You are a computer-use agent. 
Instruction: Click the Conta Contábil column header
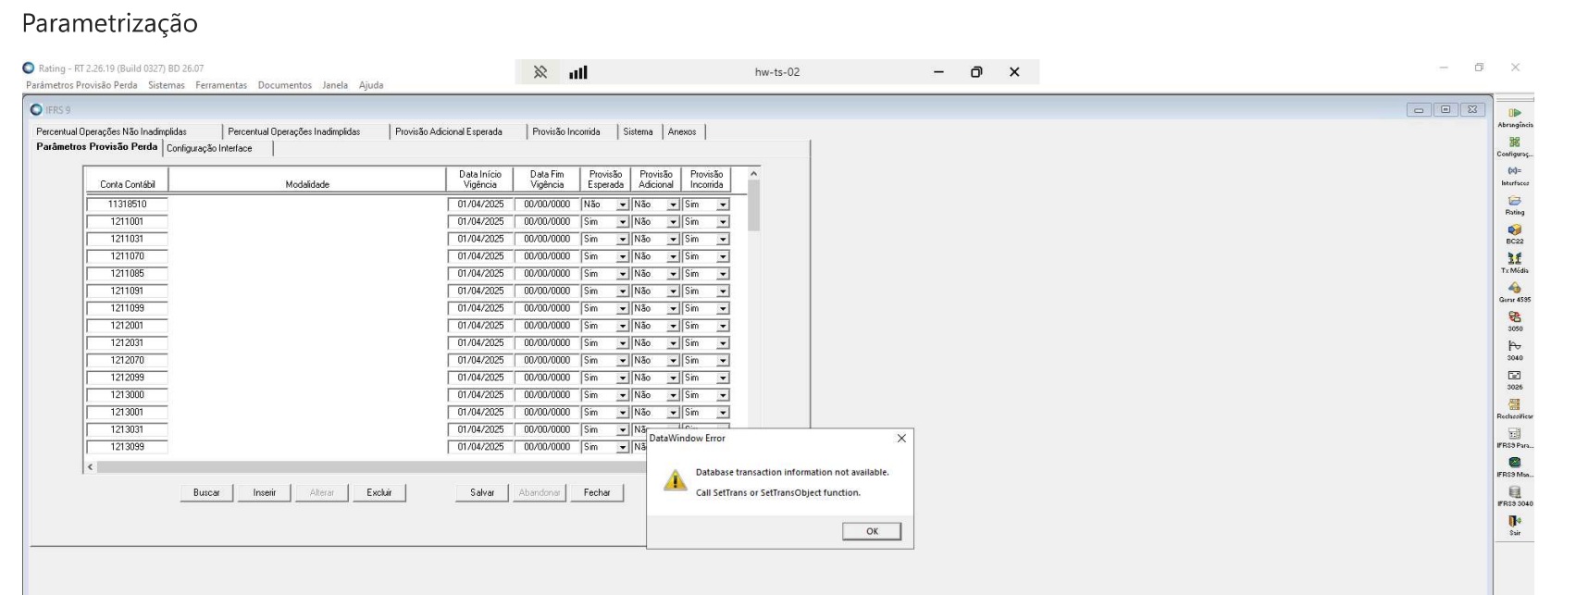(128, 180)
